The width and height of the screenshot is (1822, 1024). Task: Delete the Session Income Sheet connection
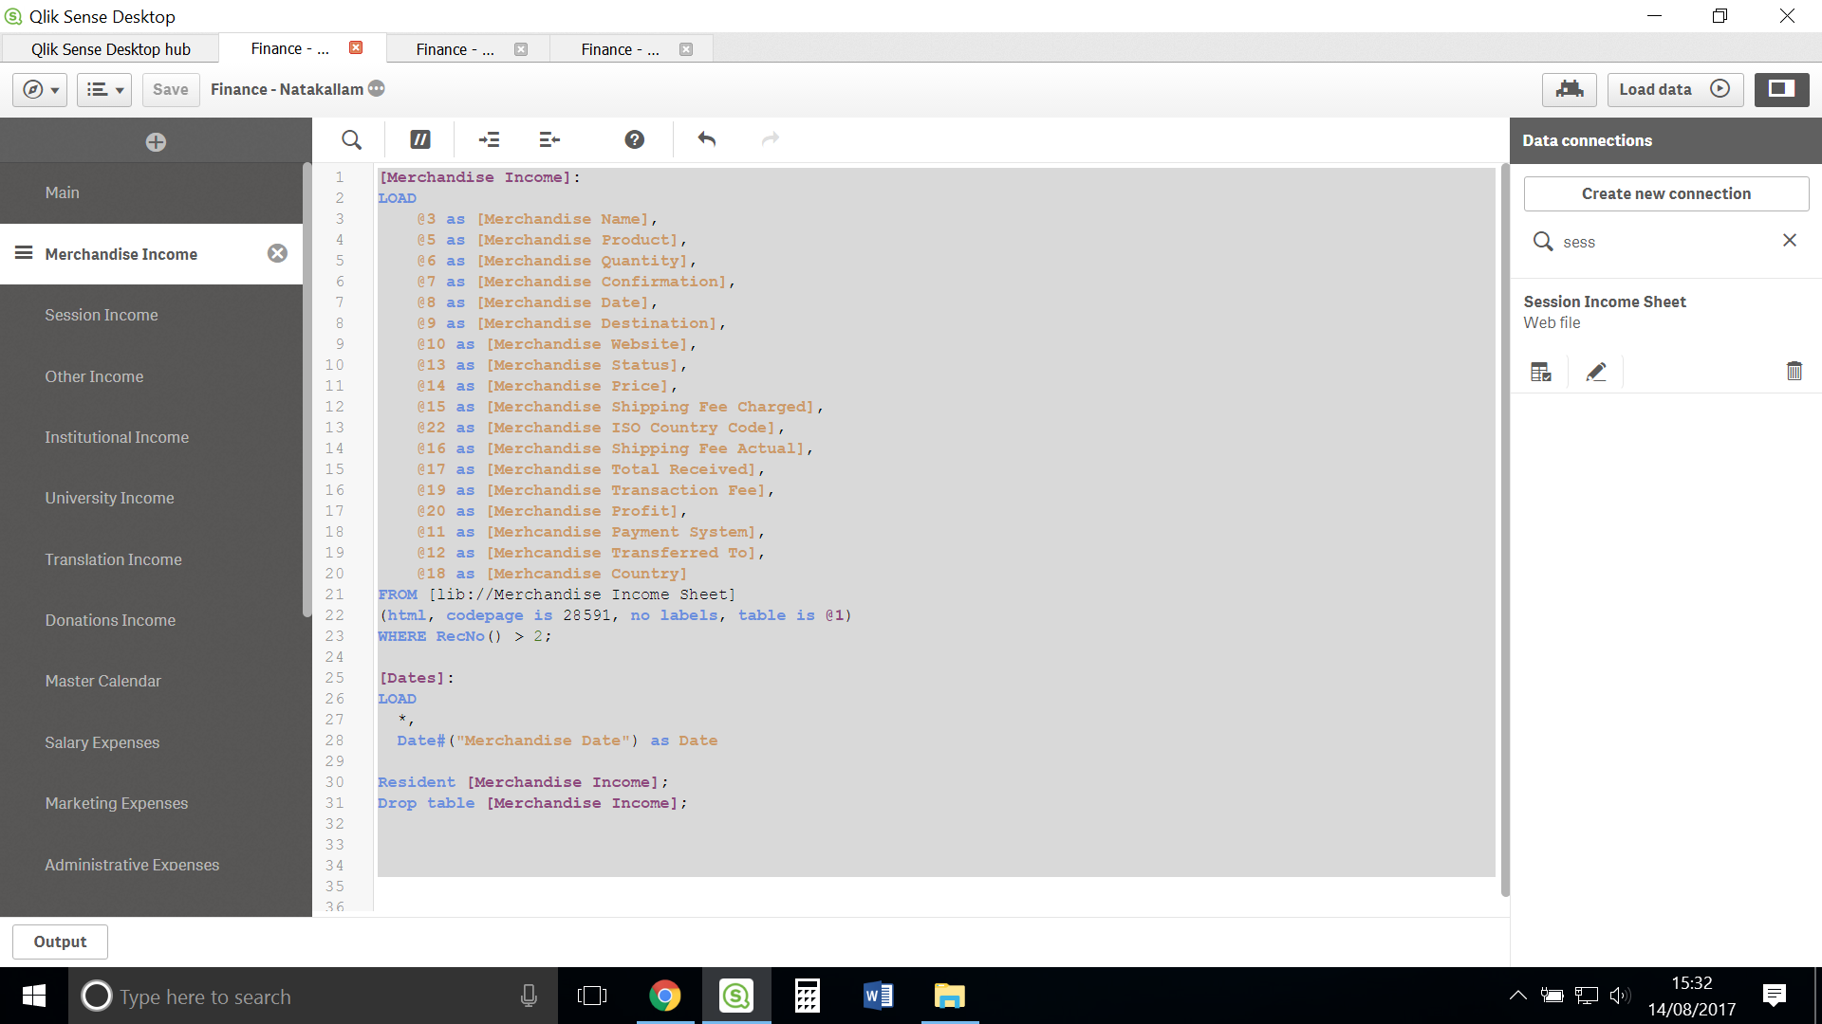(1794, 371)
